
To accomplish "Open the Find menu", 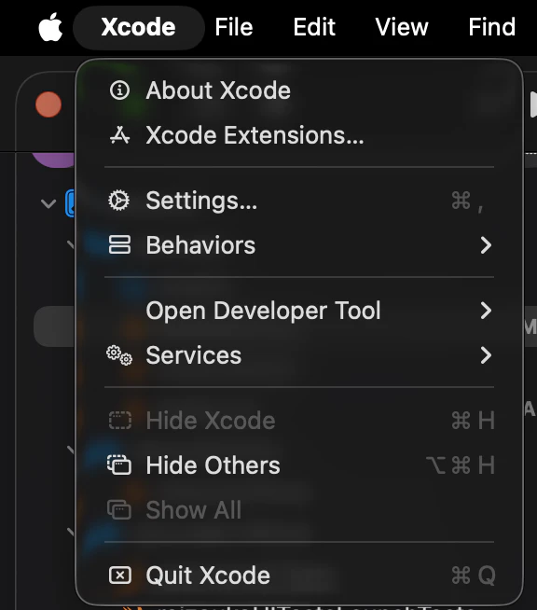I will (492, 27).
